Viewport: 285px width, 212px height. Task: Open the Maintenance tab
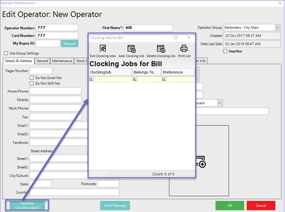62,61
